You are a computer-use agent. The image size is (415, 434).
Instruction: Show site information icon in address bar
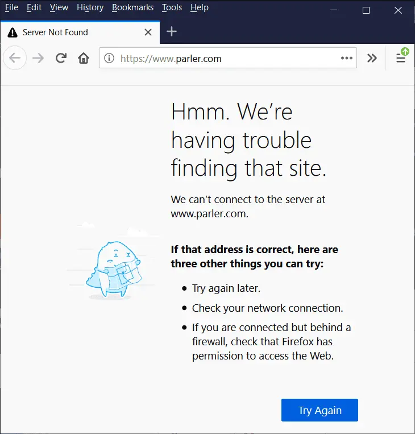[x=109, y=58]
